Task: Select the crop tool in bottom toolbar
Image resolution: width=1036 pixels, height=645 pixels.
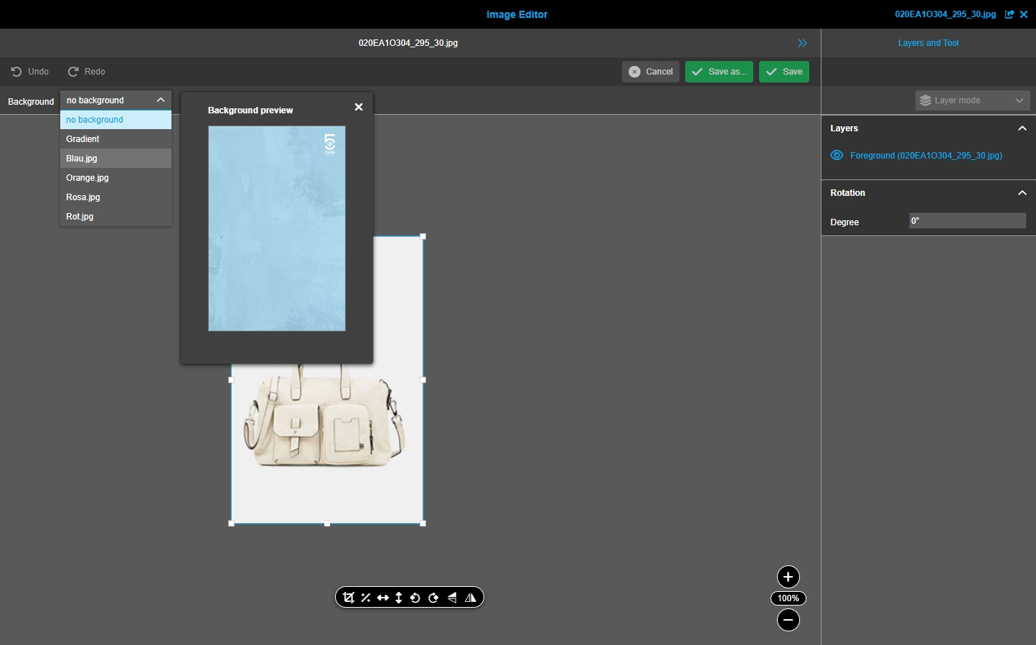Action: [349, 598]
